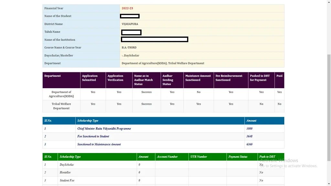Select 'DayScholar' row in green table
331x186 pixels.
point(163,165)
